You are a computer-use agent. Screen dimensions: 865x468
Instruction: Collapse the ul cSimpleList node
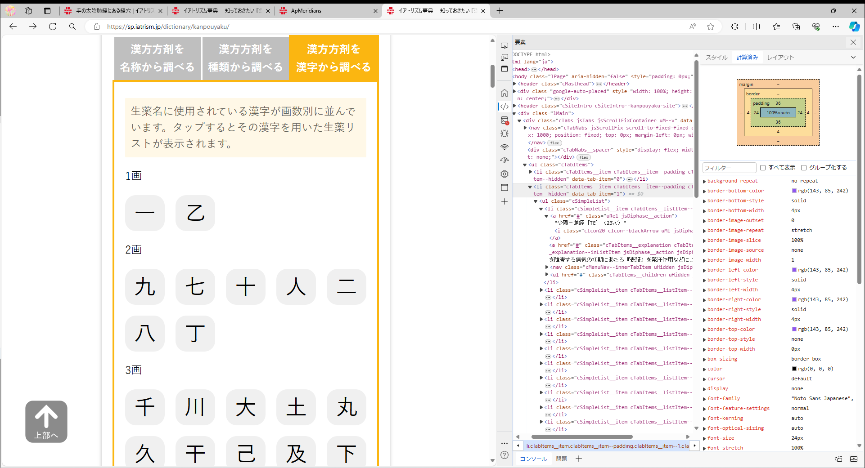coord(536,201)
